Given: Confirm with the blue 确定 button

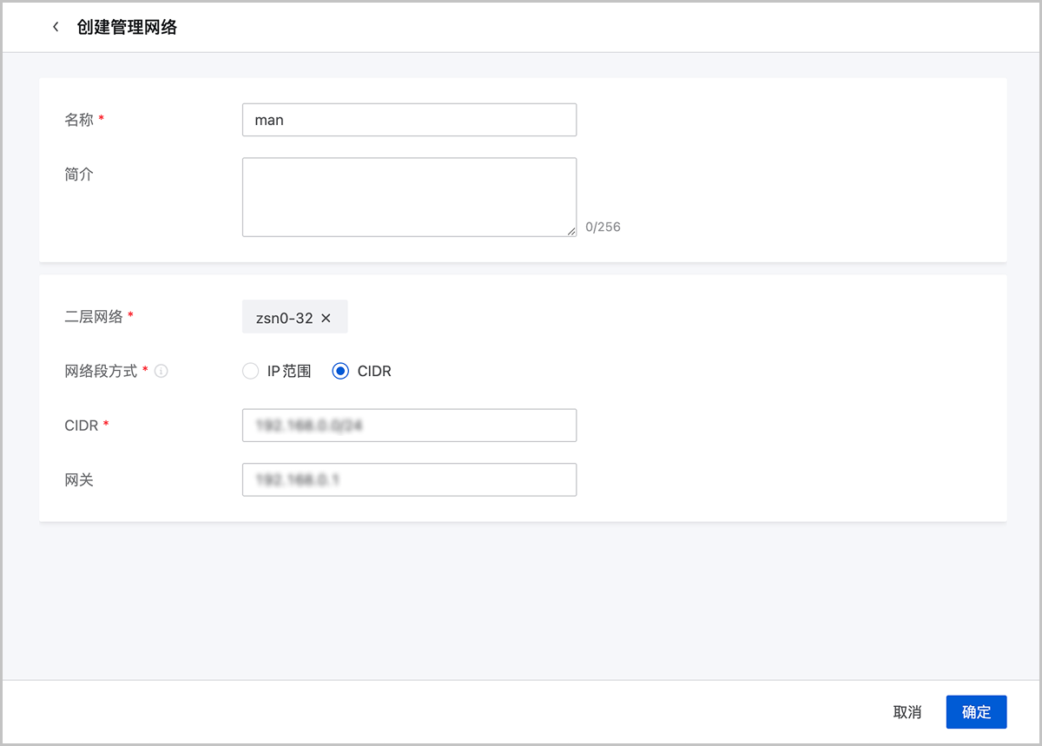Looking at the screenshot, I should coord(976,712).
